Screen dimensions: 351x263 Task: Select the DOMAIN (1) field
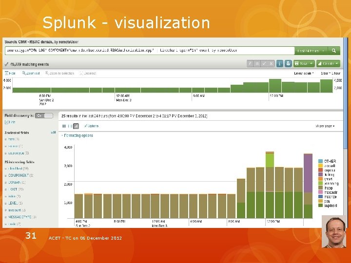[17, 182]
